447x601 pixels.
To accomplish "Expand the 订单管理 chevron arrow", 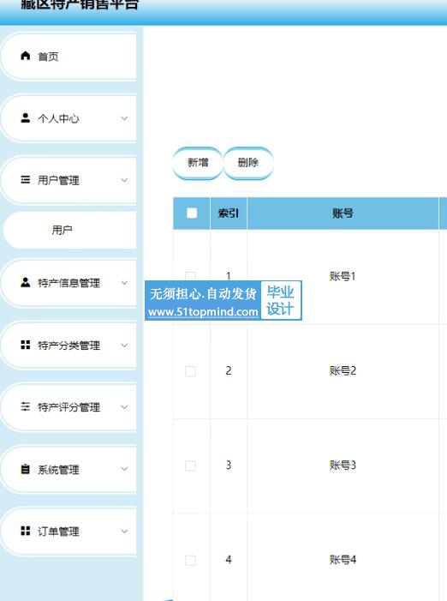I will click(x=124, y=532).
